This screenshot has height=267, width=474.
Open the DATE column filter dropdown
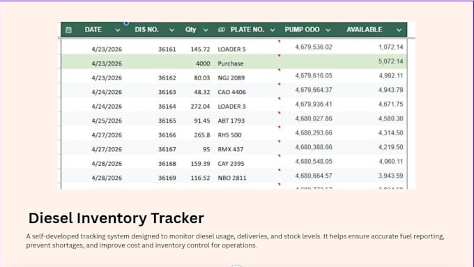pyautogui.click(x=118, y=30)
